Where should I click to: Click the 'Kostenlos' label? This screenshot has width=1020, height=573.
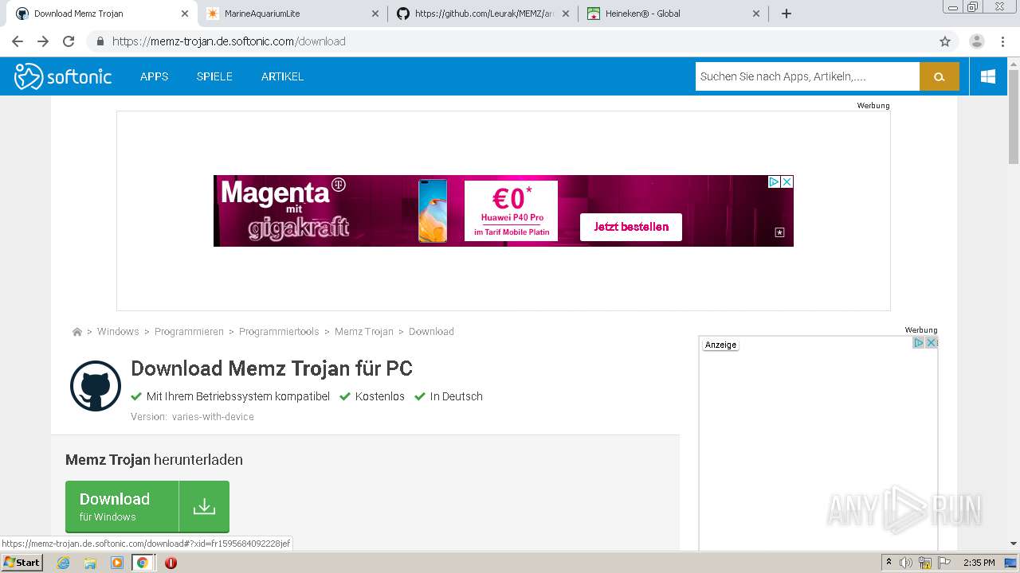(380, 396)
